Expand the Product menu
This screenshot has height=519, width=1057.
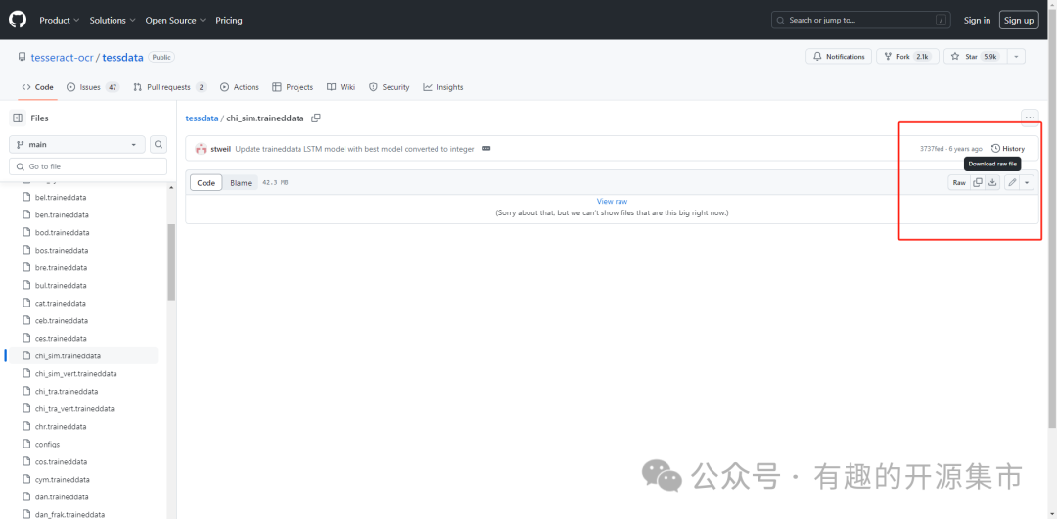[60, 21]
